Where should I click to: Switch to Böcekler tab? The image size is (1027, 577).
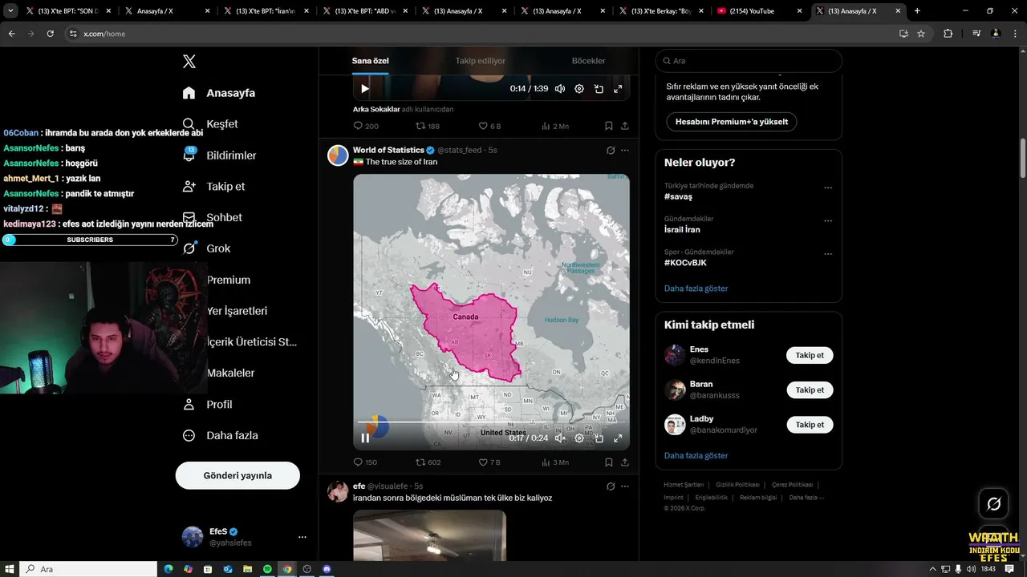pyautogui.click(x=588, y=61)
